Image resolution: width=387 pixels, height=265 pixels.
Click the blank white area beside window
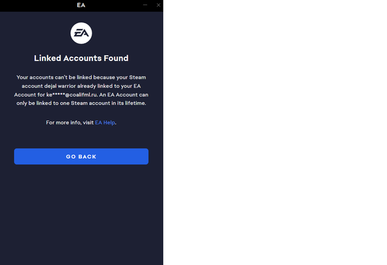click(275, 132)
